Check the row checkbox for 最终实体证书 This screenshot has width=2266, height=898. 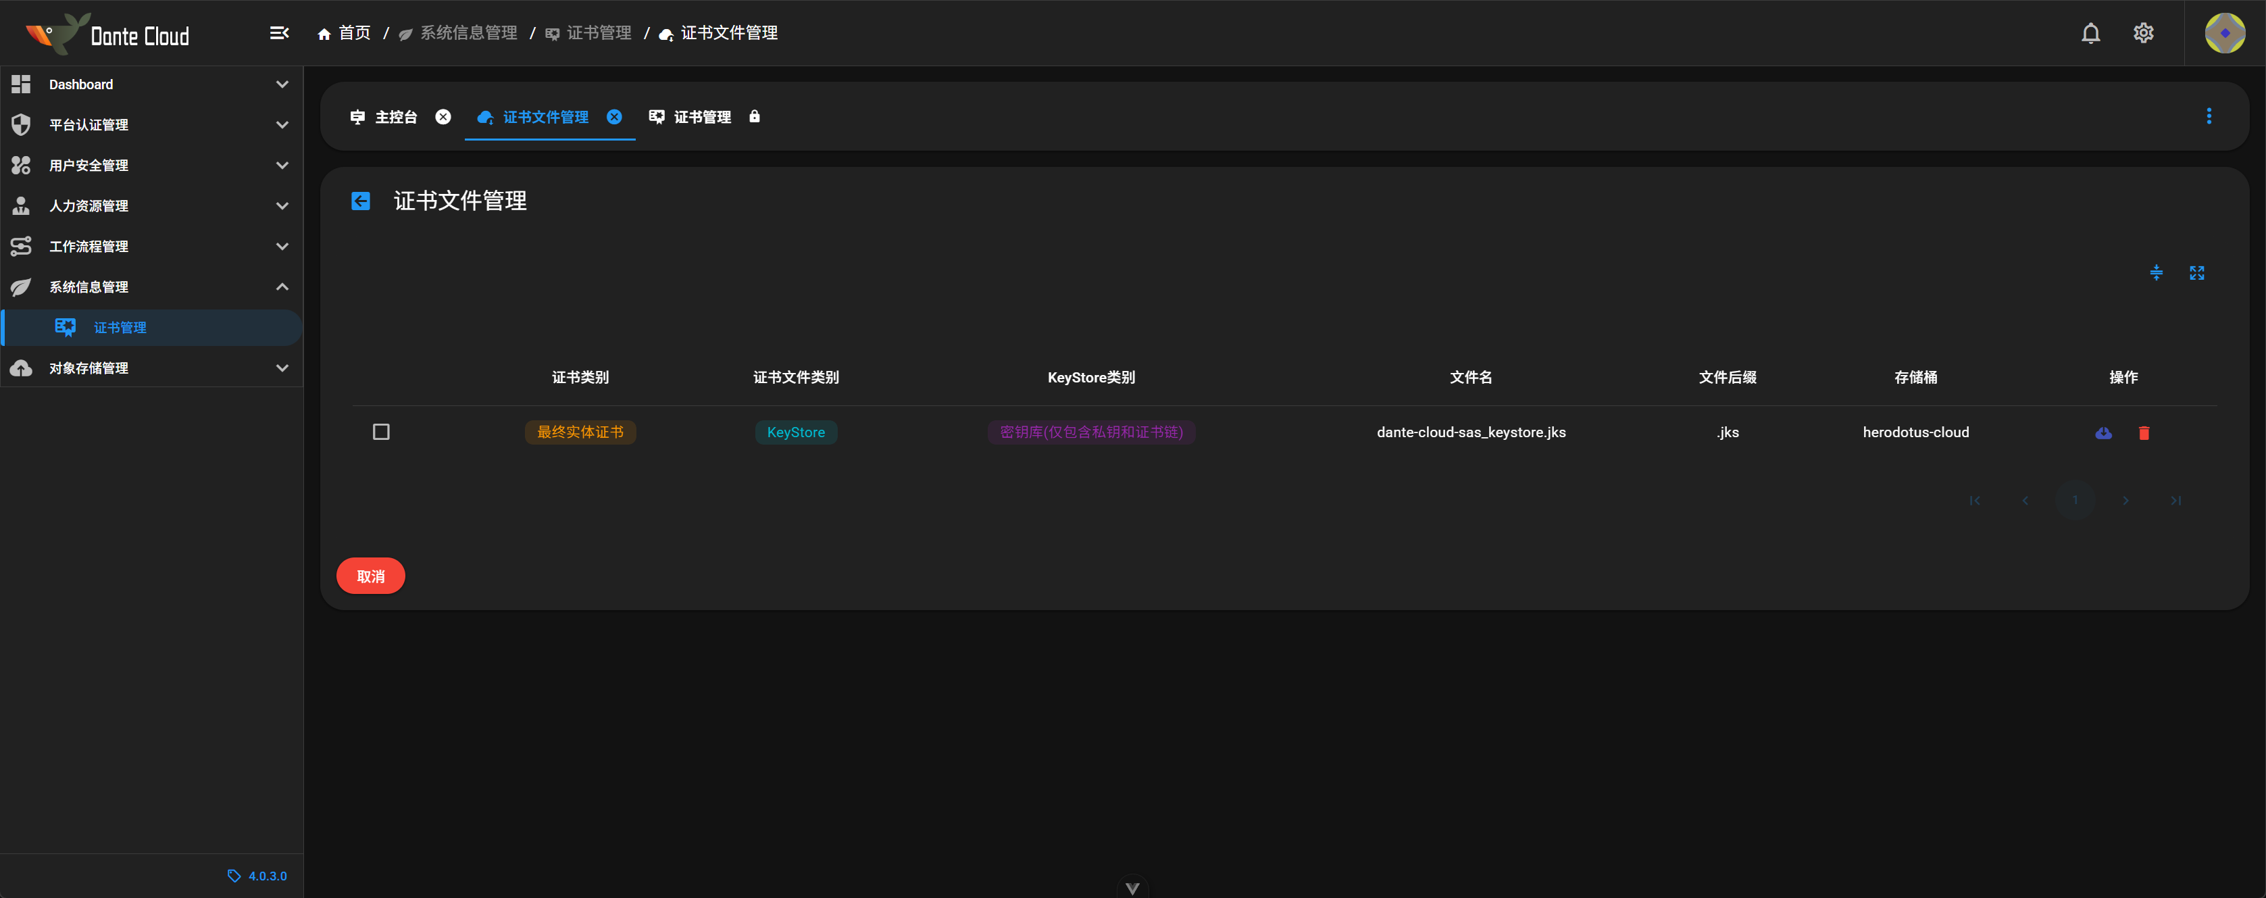[381, 432]
